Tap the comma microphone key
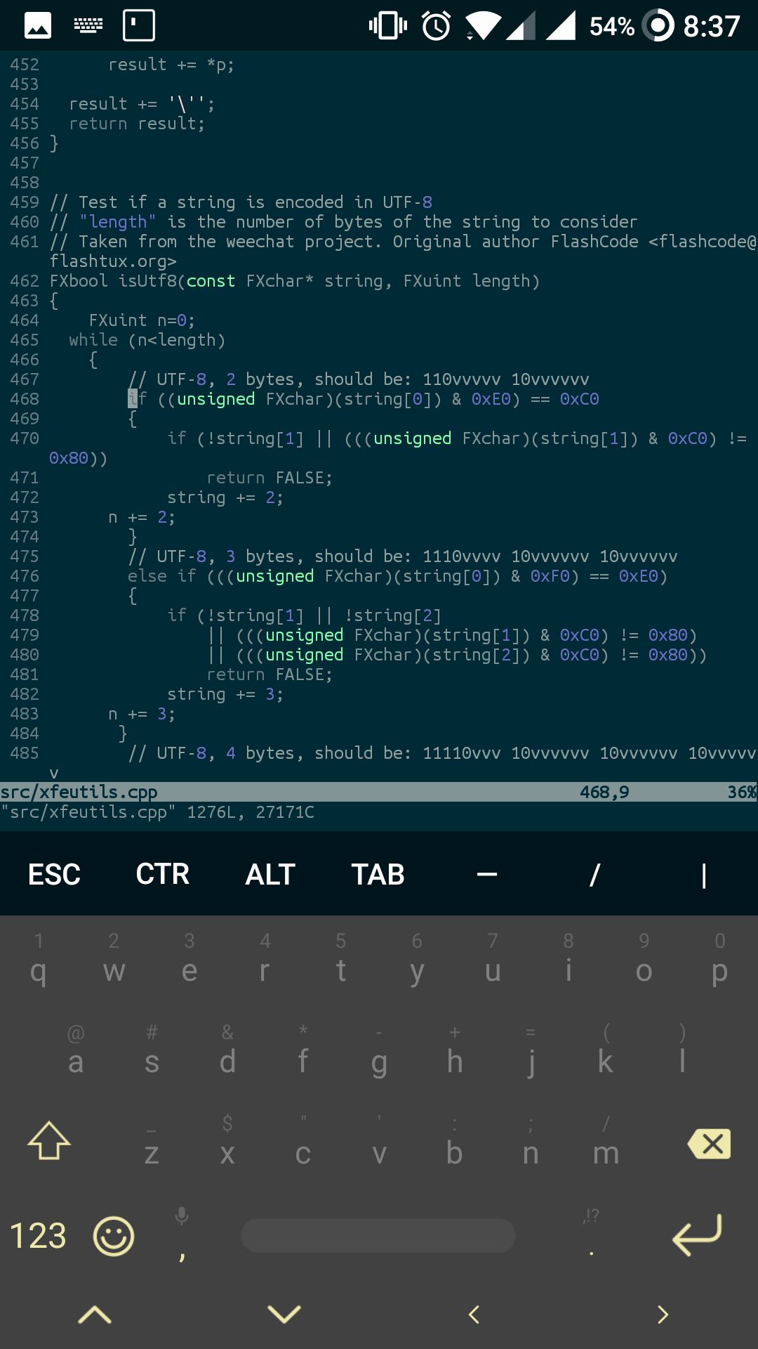Viewport: 758px width, 1349px height. click(x=182, y=1236)
